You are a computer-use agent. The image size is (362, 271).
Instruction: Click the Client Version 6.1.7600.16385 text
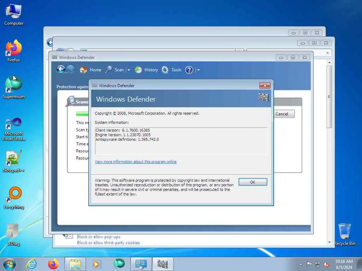123,130
